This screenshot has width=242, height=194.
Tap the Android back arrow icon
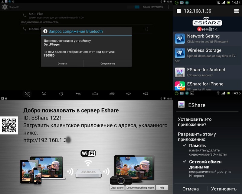click(78, 94)
